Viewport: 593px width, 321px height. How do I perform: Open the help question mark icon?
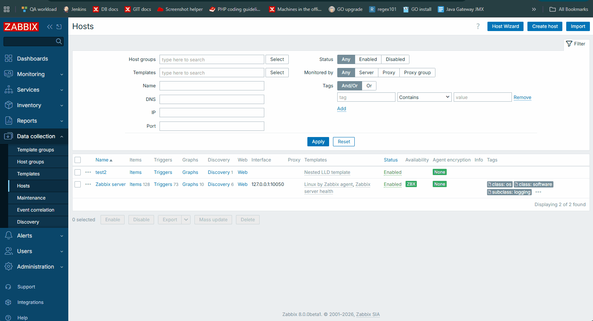pyautogui.click(x=478, y=26)
